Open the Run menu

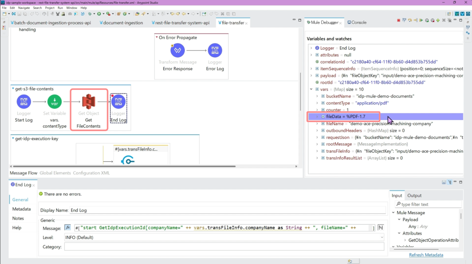[x=60, y=8]
